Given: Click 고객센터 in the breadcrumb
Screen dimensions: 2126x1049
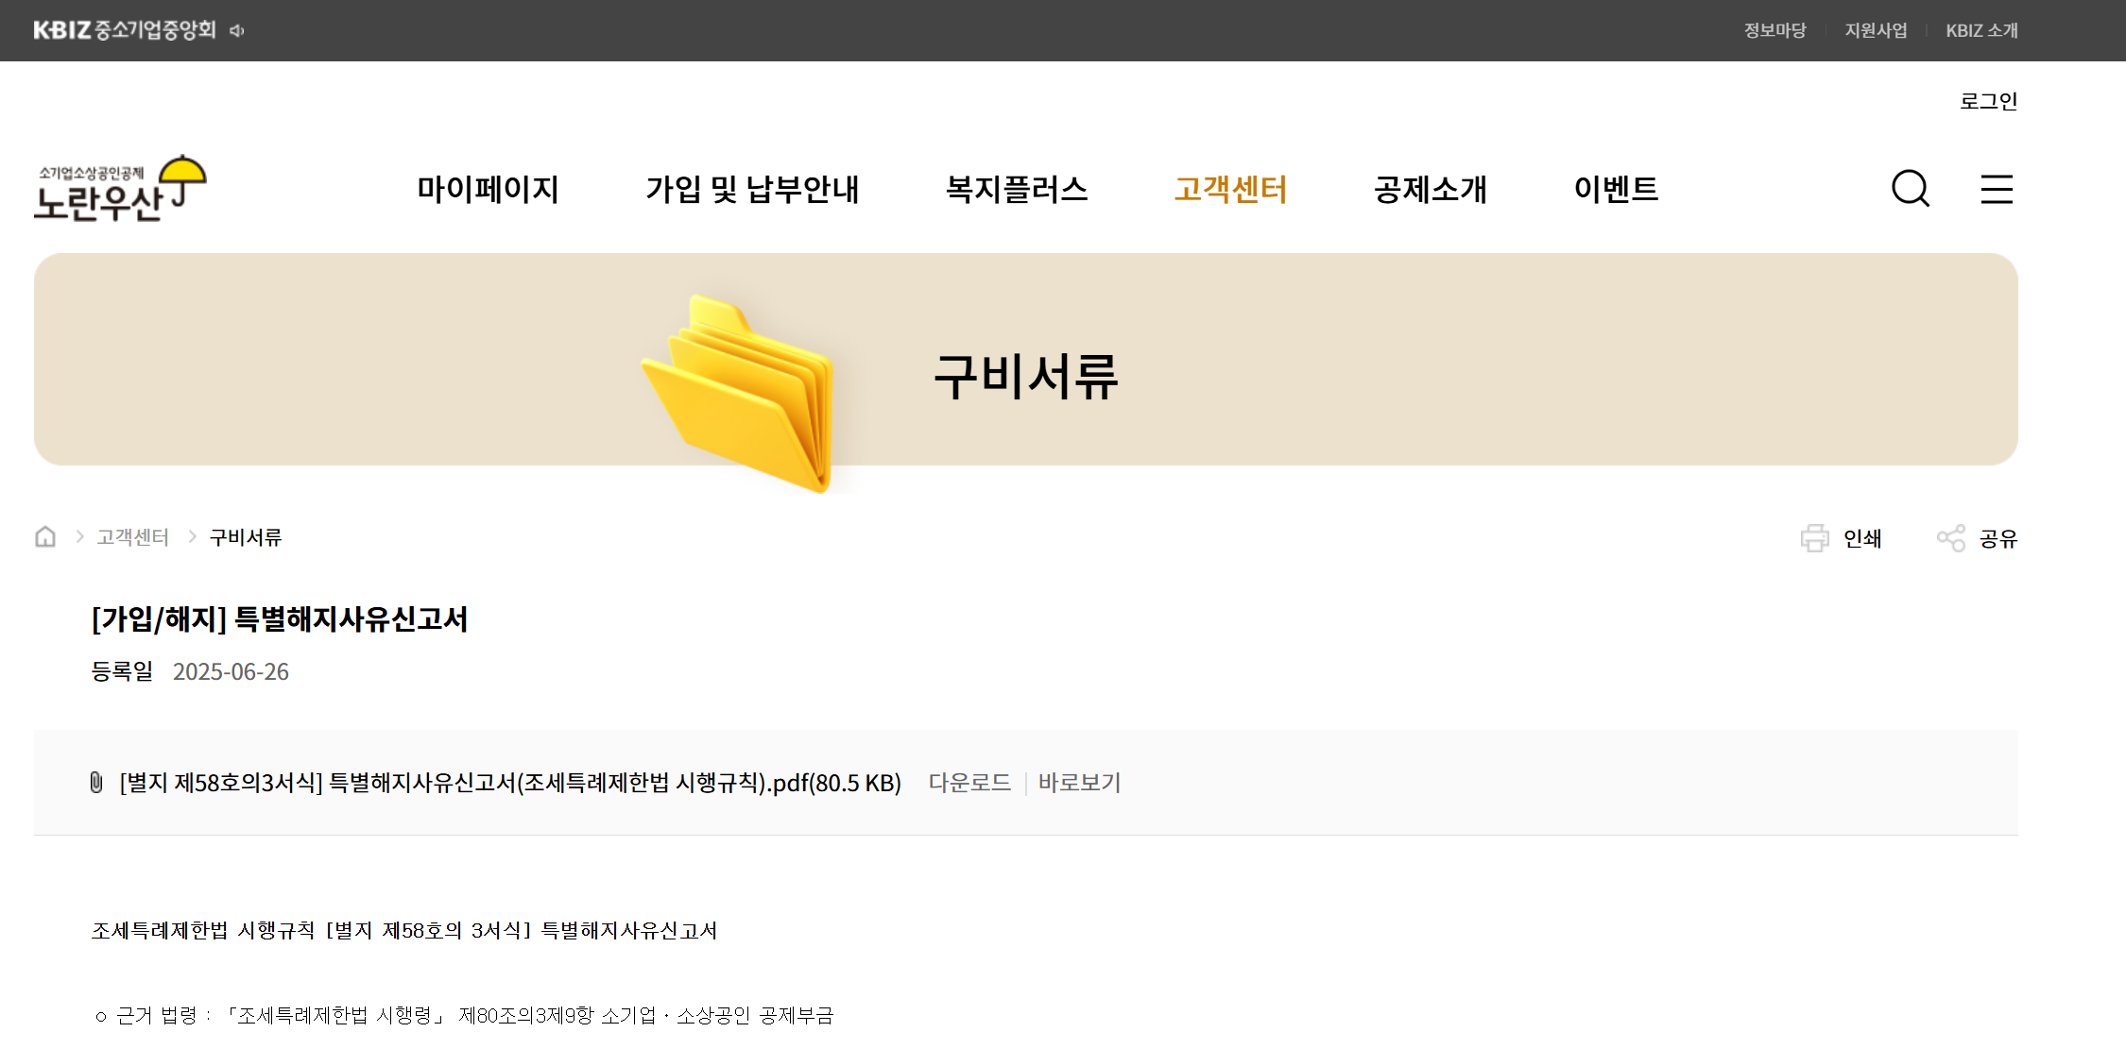Looking at the screenshot, I should 132,537.
